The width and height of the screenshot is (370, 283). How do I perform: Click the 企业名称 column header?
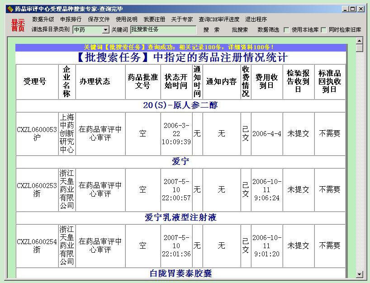[x=67, y=81]
